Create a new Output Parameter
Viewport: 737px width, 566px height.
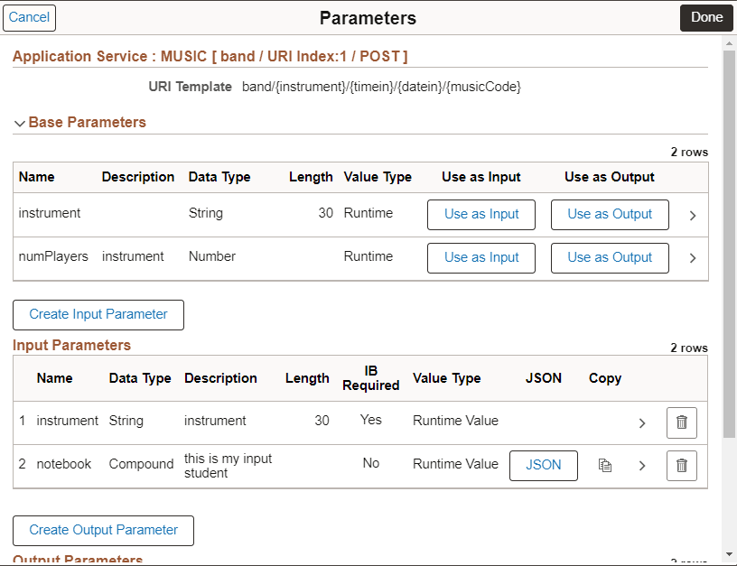pyautogui.click(x=103, y=531)
